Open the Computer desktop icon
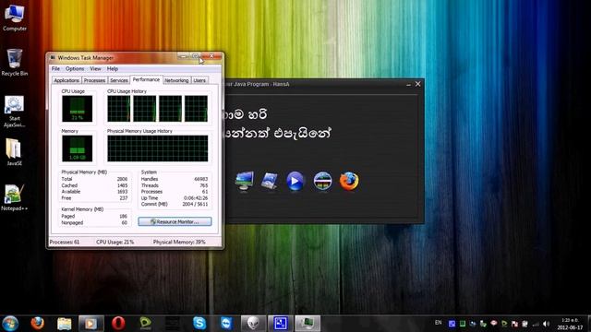 click(x=15, y=17)
